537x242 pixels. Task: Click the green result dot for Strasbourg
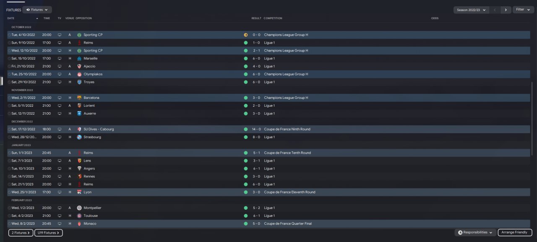[x=245, y=137]
